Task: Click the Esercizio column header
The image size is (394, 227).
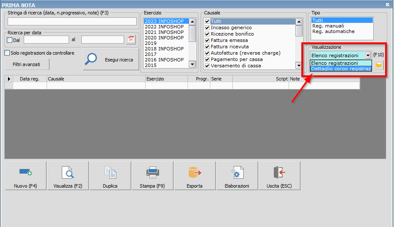Action: click(167, 79)
